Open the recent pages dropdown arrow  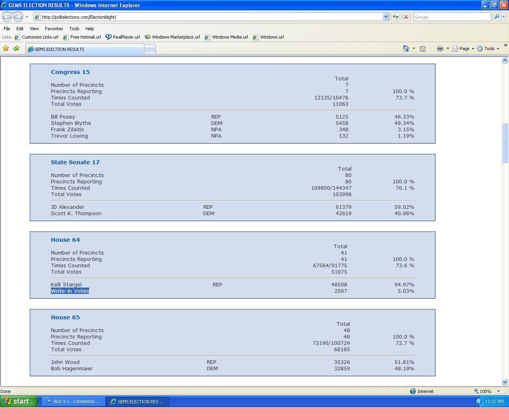(27, 17)
